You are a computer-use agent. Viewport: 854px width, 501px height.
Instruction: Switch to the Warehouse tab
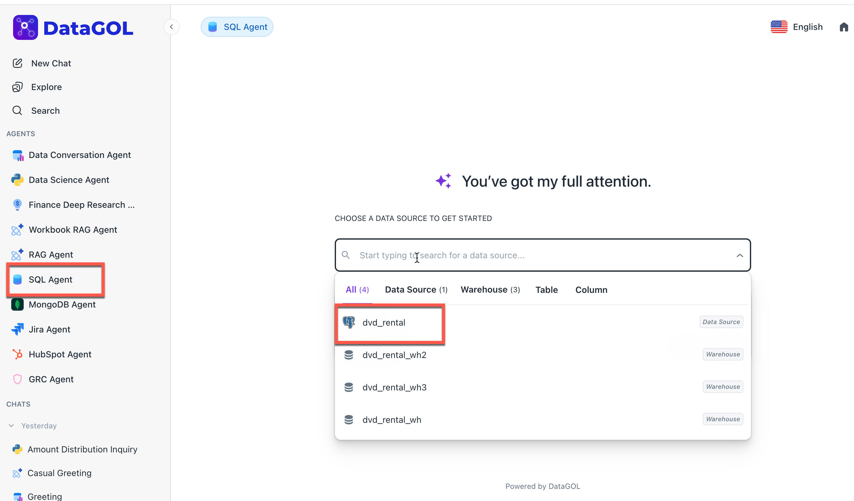(x=490, y=290)
